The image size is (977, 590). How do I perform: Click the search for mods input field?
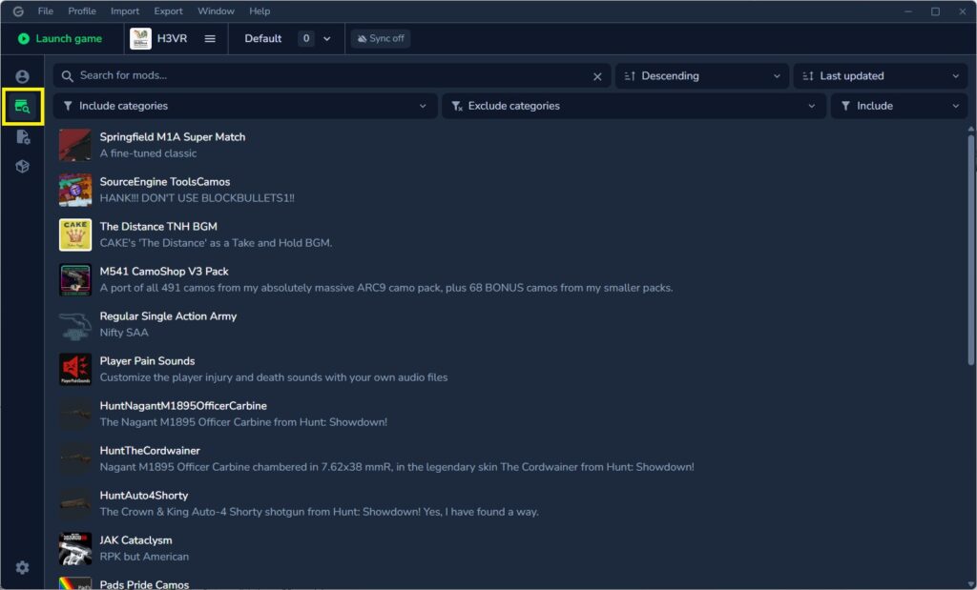tap(286, 75)
